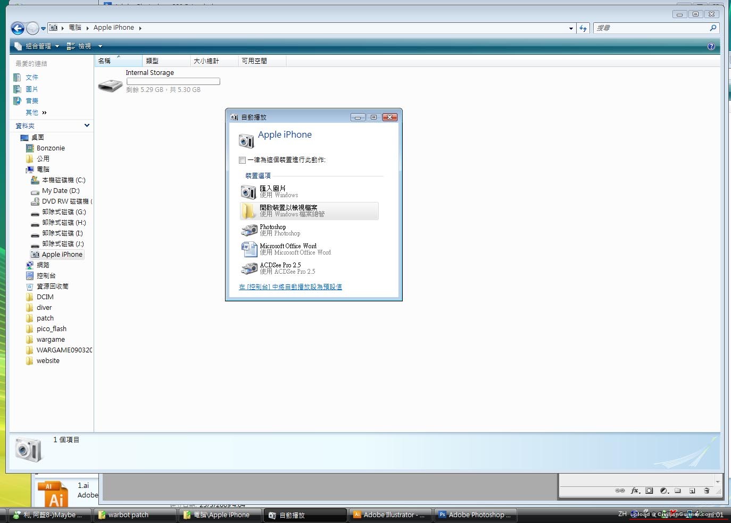Pick ACDSee Pro 2.5 autoplay option

[280, 268]
